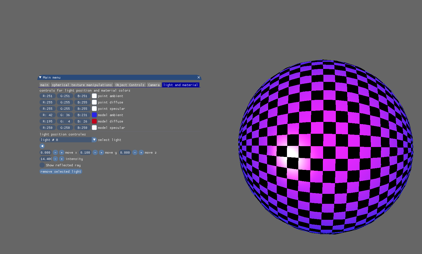Raise intensity using the plus icon

click(x=62, y=159)
